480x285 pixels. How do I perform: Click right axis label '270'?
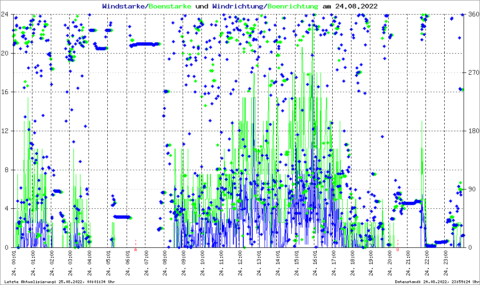(x=474, y=72)
